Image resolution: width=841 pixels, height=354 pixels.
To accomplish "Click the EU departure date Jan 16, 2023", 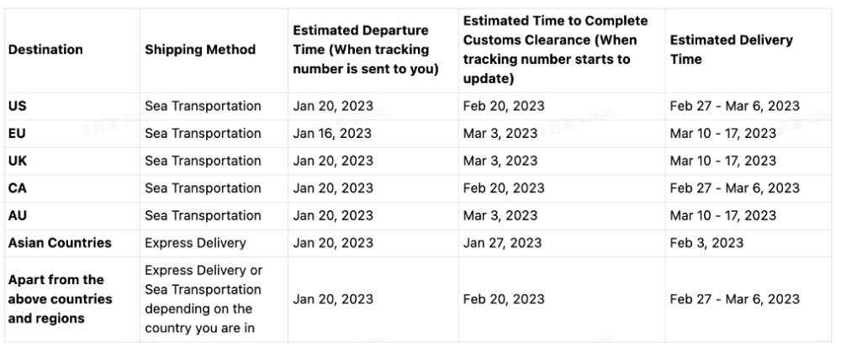I will point(332,133).
